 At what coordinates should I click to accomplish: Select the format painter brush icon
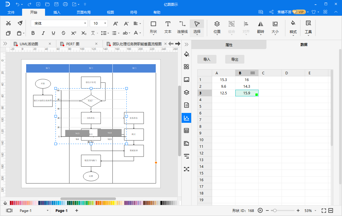[x=20, y=23]
